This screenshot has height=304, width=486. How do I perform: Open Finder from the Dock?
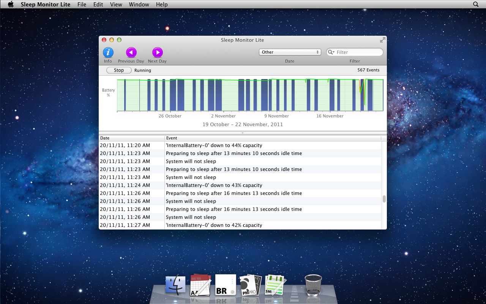tap(175, 285)
